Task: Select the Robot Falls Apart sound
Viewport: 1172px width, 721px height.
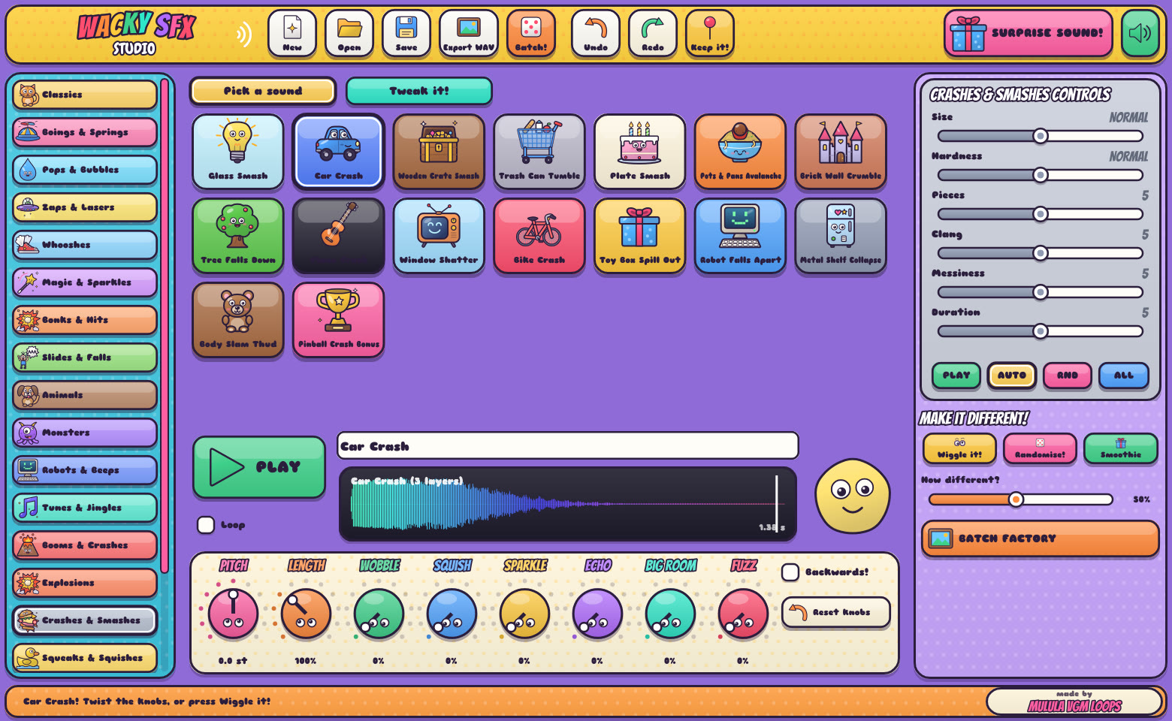Action: click(x=741, y=235)
